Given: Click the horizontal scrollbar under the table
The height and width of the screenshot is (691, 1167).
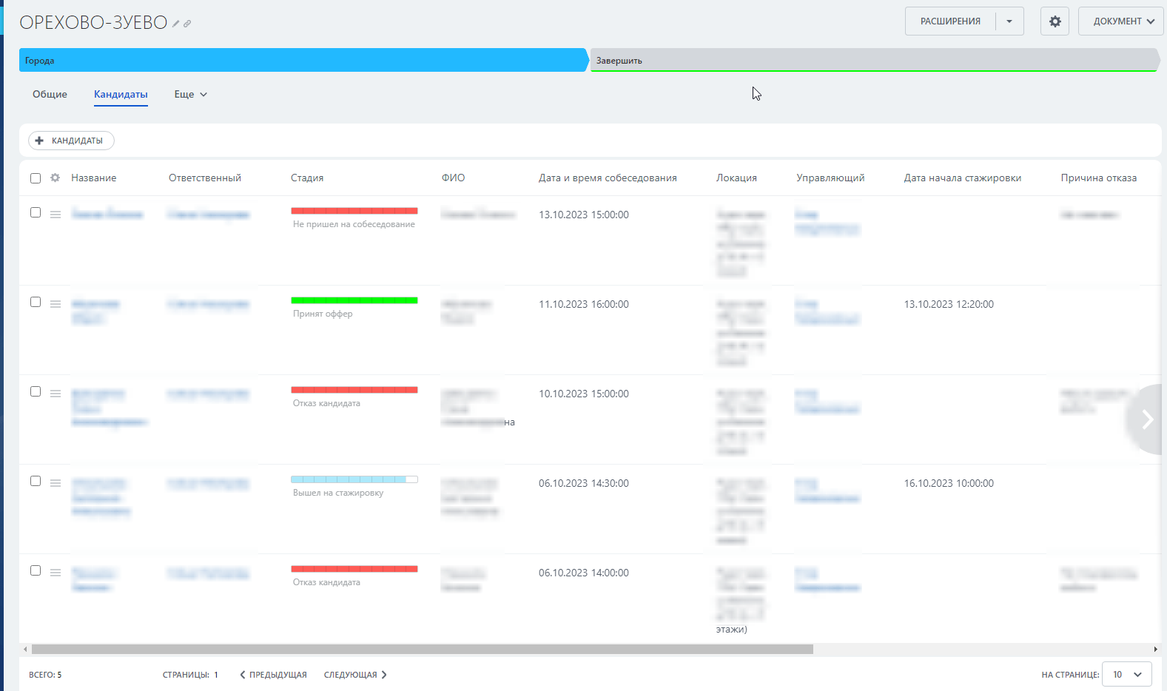Looking at the screenshot, I should coord(423,649).
